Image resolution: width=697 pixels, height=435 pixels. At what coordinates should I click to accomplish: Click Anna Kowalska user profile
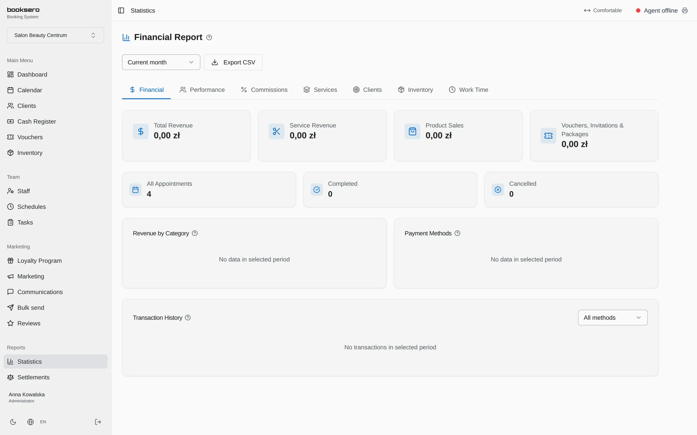coord(27,397)
